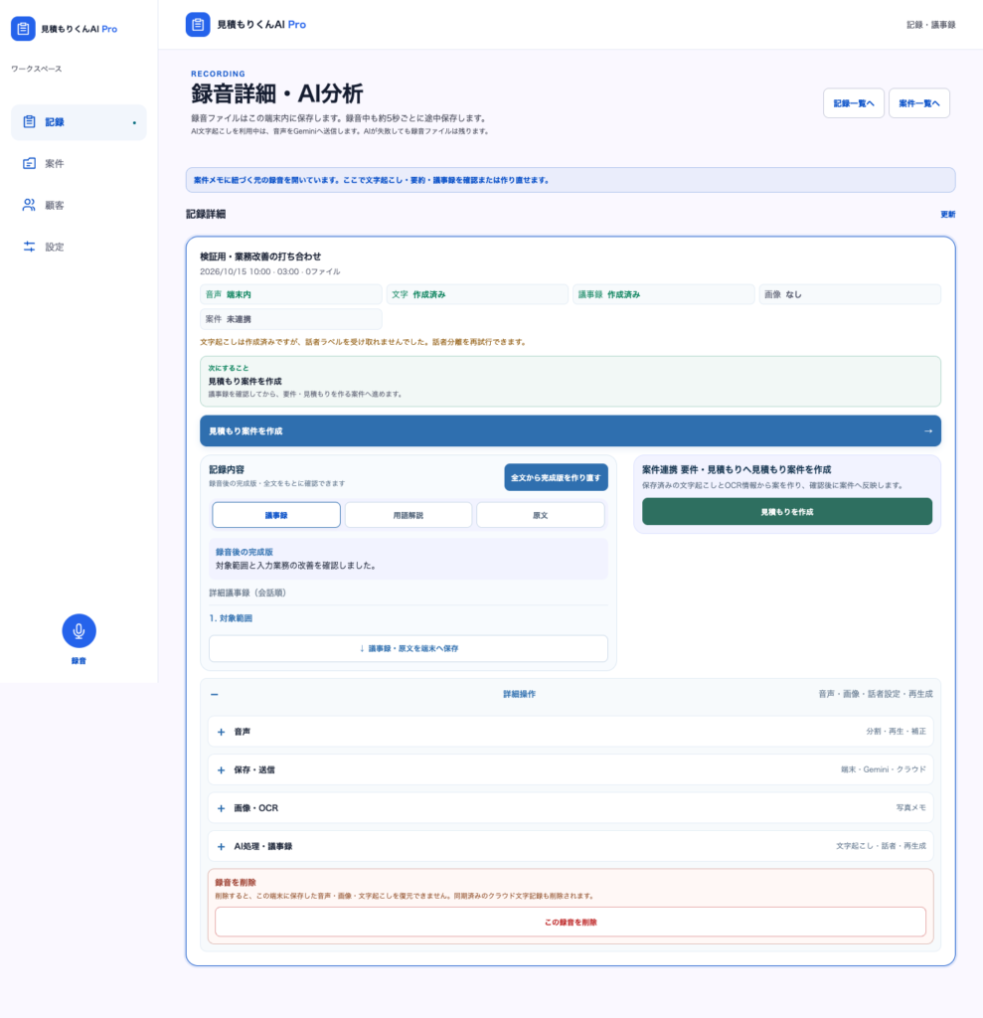The height and width of the screenshot is (1018, 983).
Task: Click the 更新 refresh link
Action: pos(948,215)
